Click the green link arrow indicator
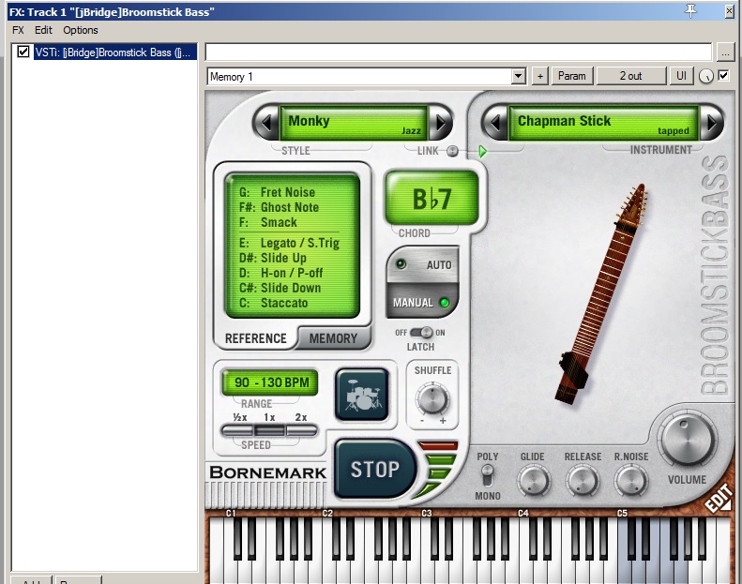742x584 pixels. tap(482, 151)
